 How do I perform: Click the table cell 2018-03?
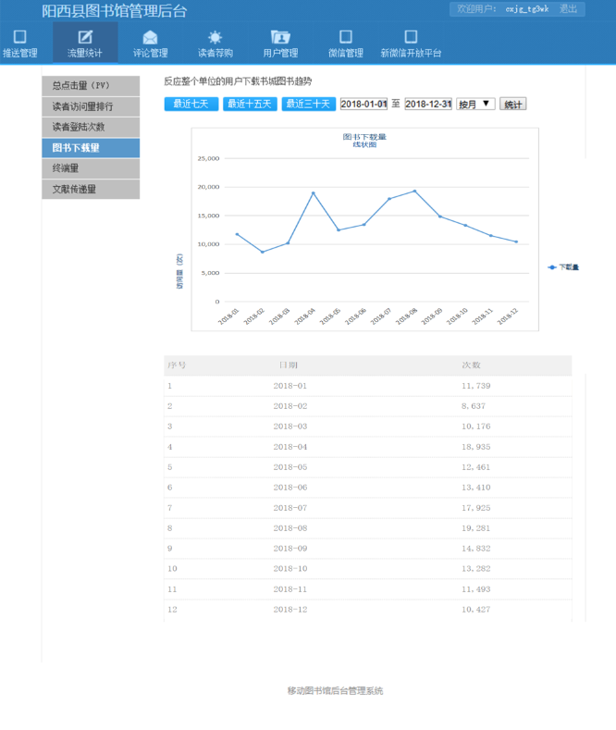click(290, 427)
